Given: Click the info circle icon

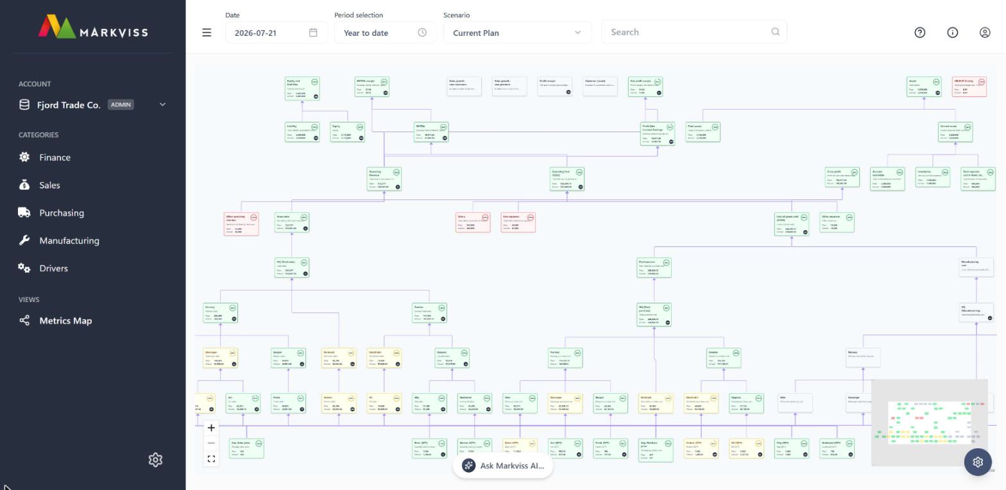Looking at the screenshot, I should [x=953, y=32].
